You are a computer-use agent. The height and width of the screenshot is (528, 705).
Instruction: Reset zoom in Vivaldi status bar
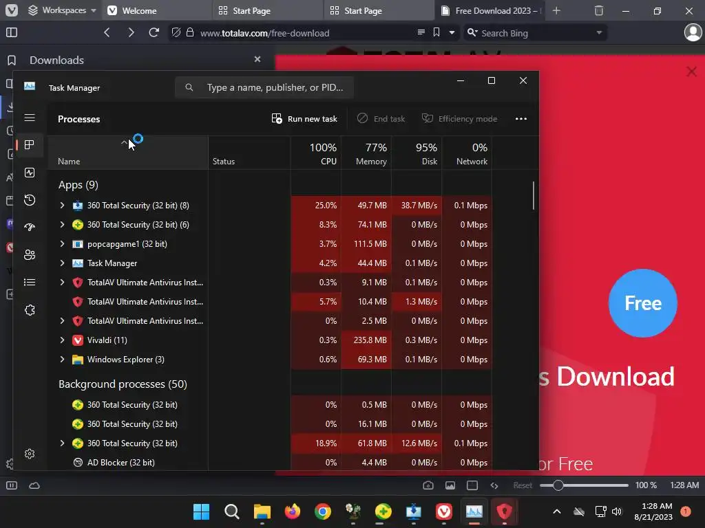point(523,485)
